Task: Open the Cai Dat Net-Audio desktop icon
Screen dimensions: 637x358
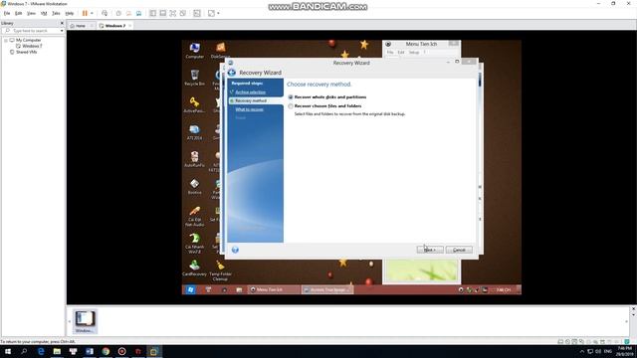Action: [x=195, y=217]
